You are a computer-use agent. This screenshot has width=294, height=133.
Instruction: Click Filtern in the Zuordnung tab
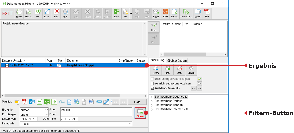point(156,70)
